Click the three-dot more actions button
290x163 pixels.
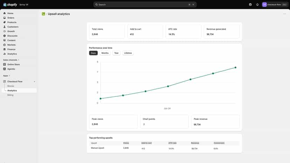[x=284, y=14]
